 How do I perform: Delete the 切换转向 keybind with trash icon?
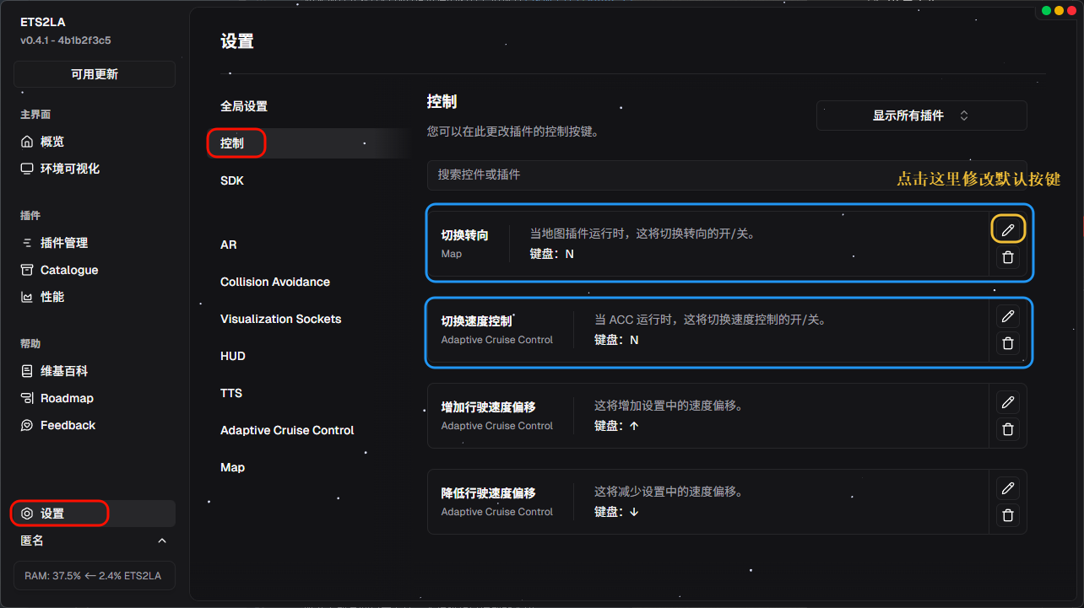click(1007, 257)
